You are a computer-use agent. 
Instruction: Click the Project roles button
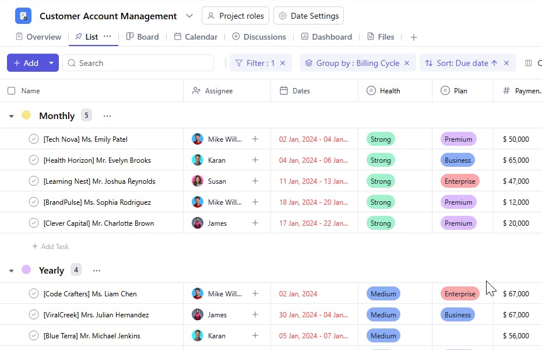tap(235, 16)
